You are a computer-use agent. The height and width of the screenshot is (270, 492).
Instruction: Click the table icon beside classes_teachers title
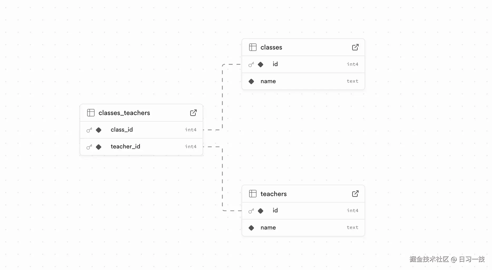tap(91, 113)
